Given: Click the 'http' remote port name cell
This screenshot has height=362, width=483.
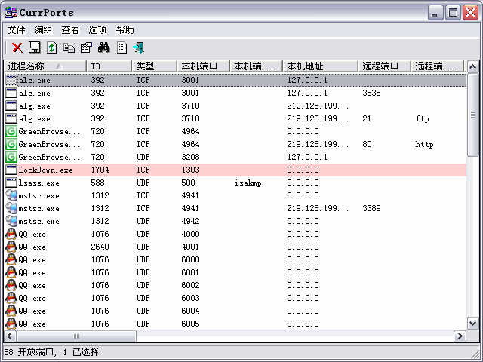Looking at the screenshot, I should (x=424, y=144).
